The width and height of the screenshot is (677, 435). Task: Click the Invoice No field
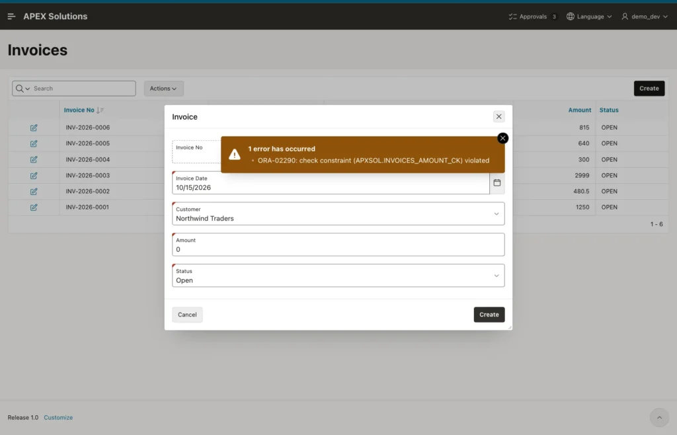[196, 152]
